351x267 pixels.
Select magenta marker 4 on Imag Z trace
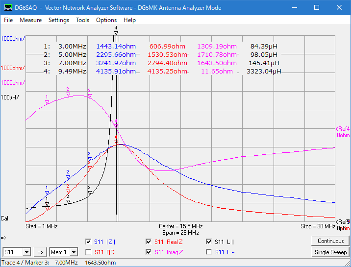116,126
